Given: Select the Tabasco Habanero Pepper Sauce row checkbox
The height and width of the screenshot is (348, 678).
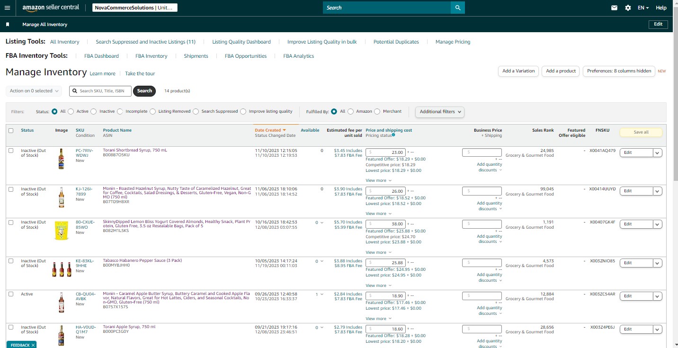Looking at the screenshot, I should [11, 261].
